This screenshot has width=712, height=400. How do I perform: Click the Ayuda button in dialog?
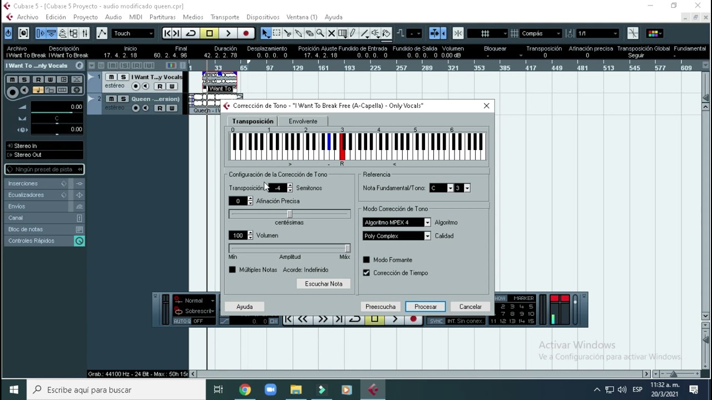[x=244, y=307]
